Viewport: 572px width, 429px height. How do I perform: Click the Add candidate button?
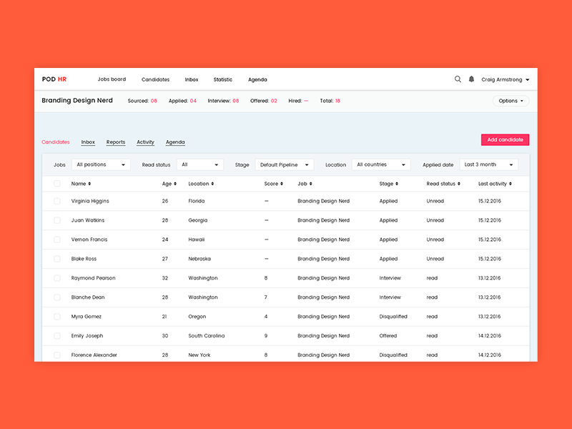505,140
